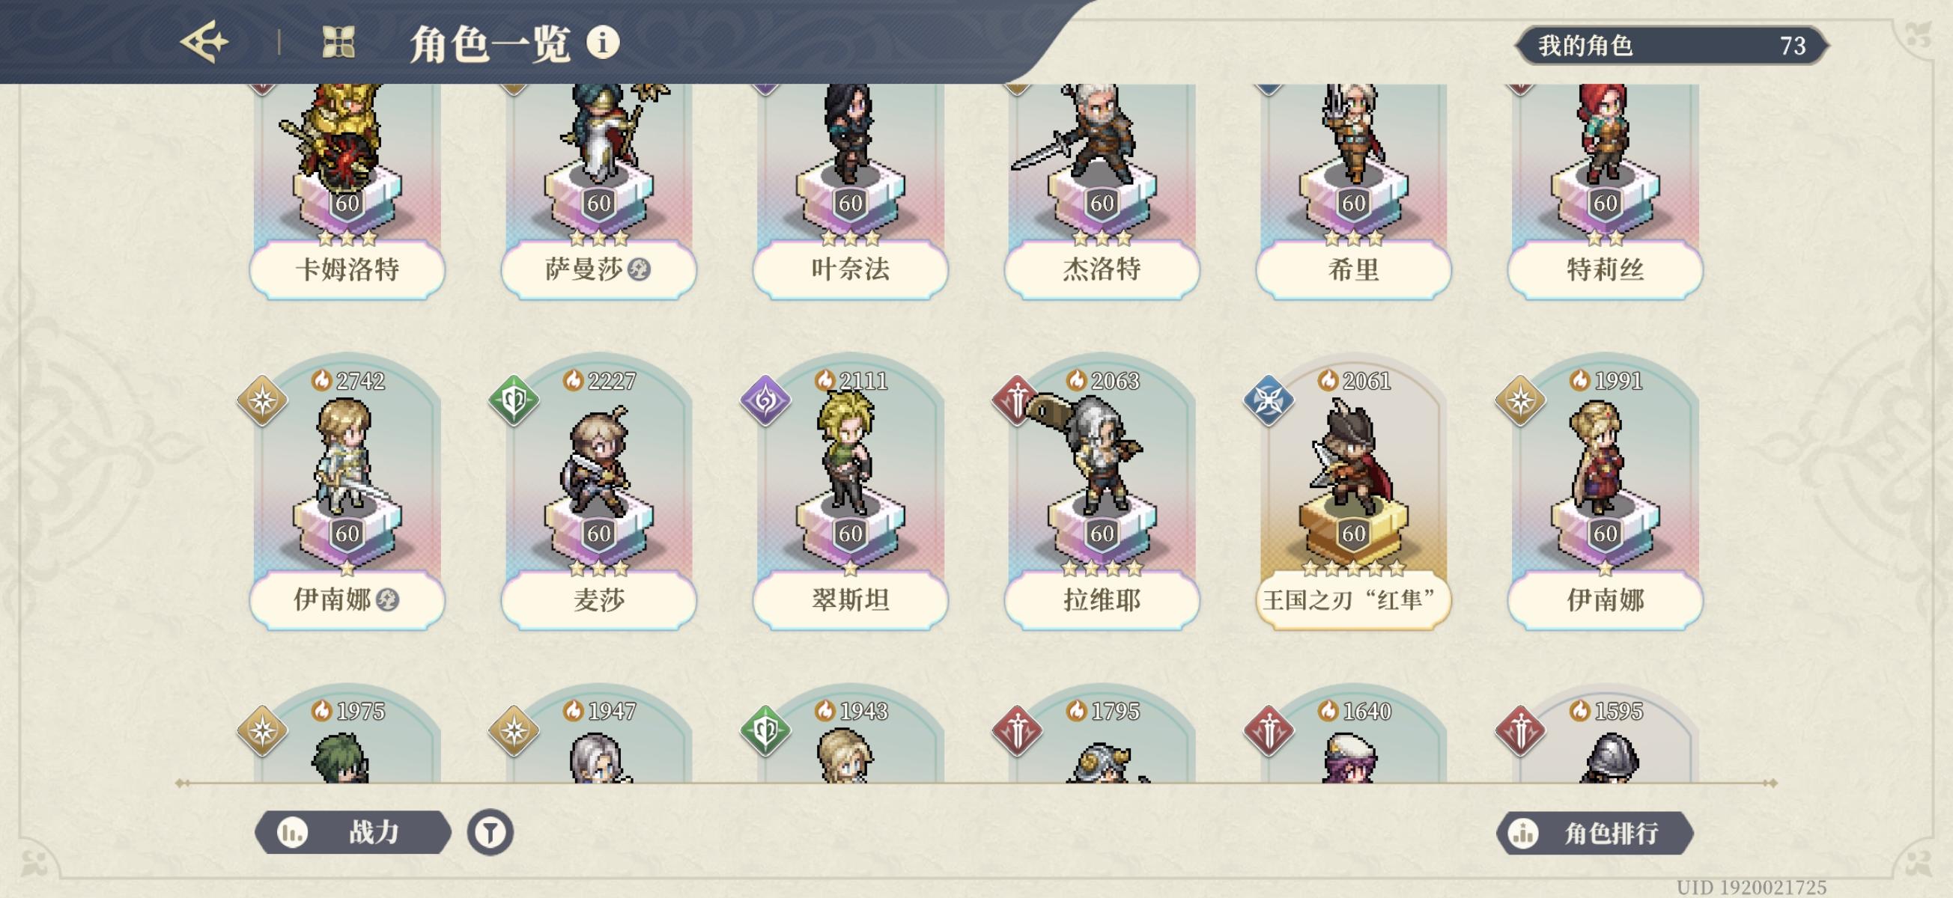
Task: Click the back arrow icon
Action: click(x=204, y=42)
